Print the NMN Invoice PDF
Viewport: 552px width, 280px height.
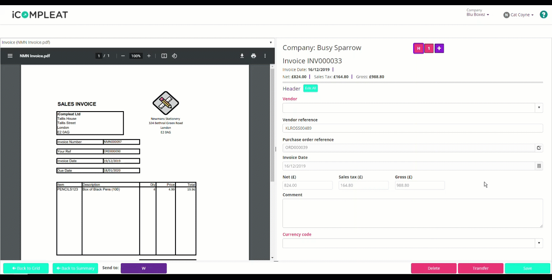click(x=254, y=56)
